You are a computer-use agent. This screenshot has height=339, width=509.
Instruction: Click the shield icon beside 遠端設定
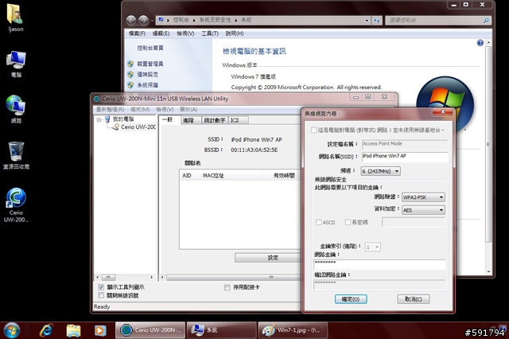(x=130, y=74)
